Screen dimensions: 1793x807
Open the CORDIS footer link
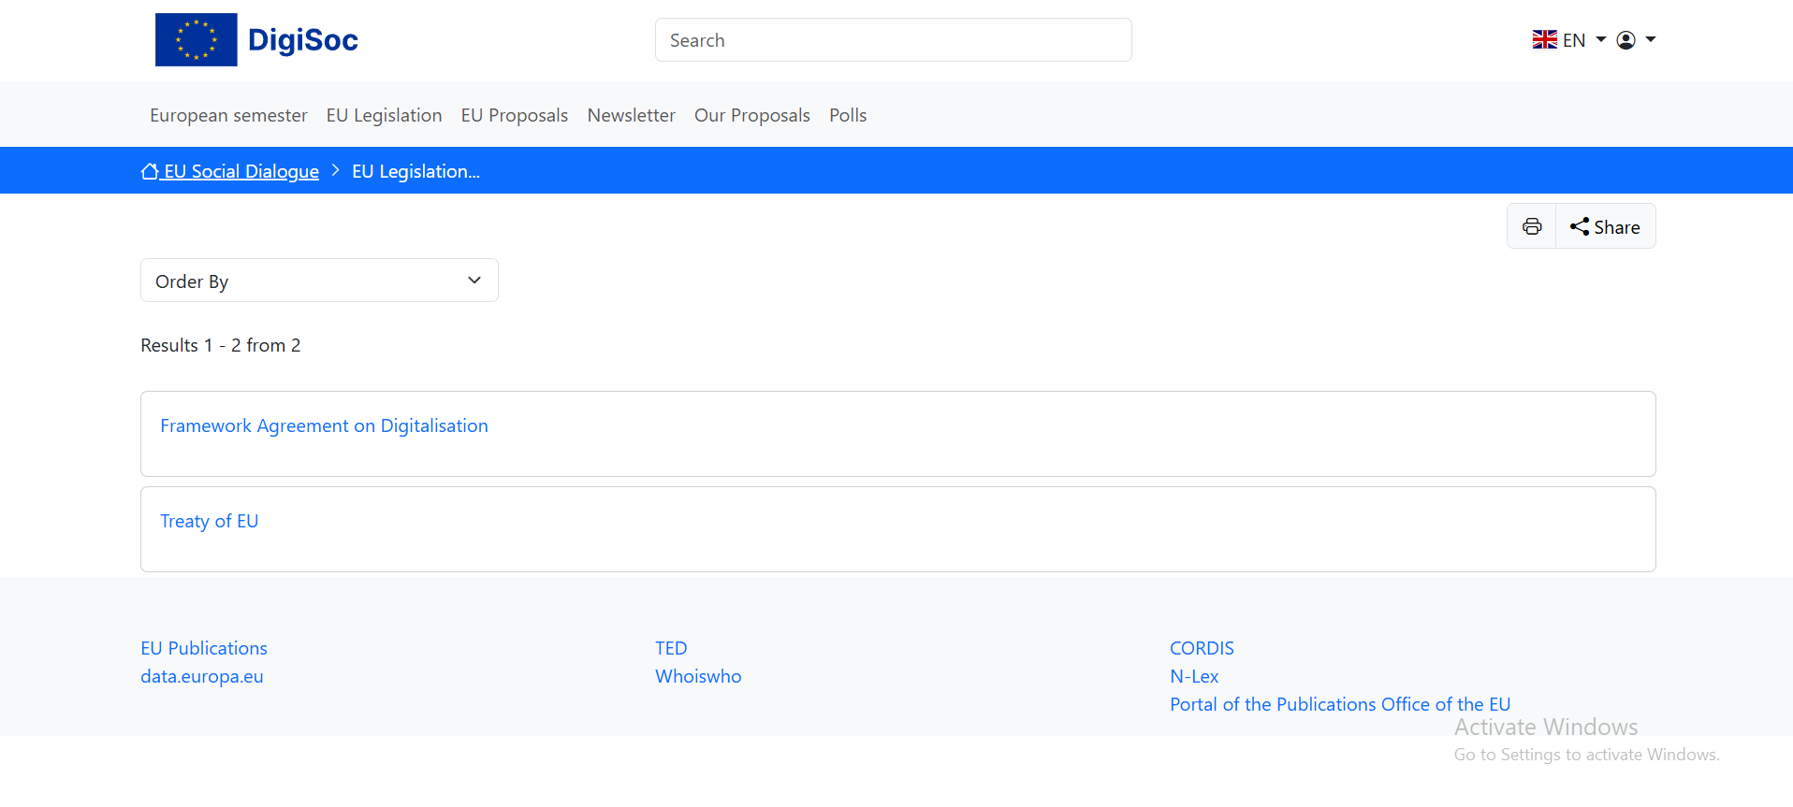click(1202, 648)
